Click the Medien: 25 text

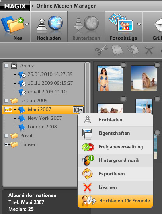pyautogui.click(x=21, y=209)
